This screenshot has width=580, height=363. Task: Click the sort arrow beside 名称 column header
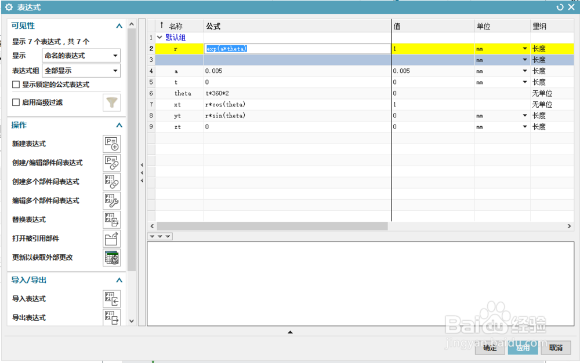tap(162, 25)
